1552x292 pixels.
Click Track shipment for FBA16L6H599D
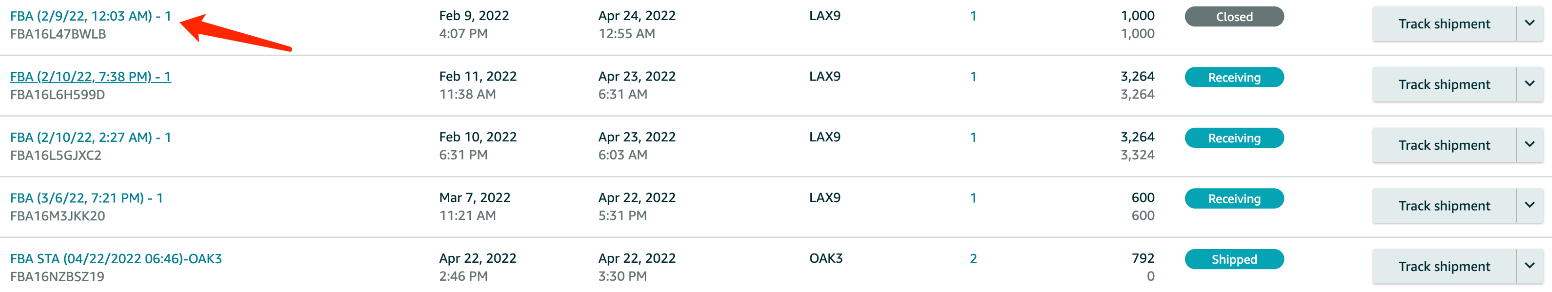(1444, 85)
